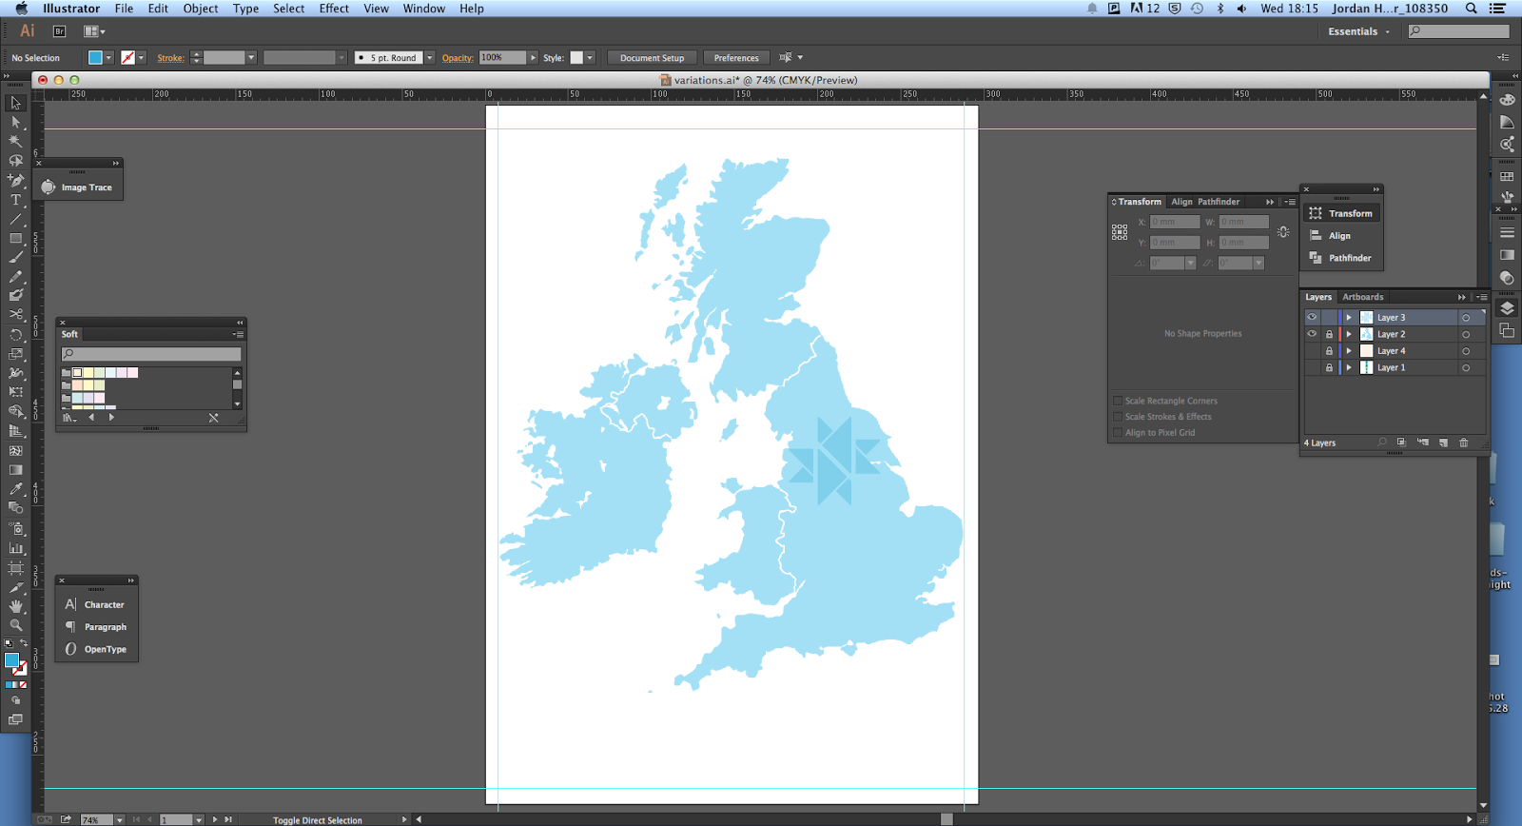This screenshot has height=826, width=1522.
Task: Select the Hand tool
Action: 15,606
